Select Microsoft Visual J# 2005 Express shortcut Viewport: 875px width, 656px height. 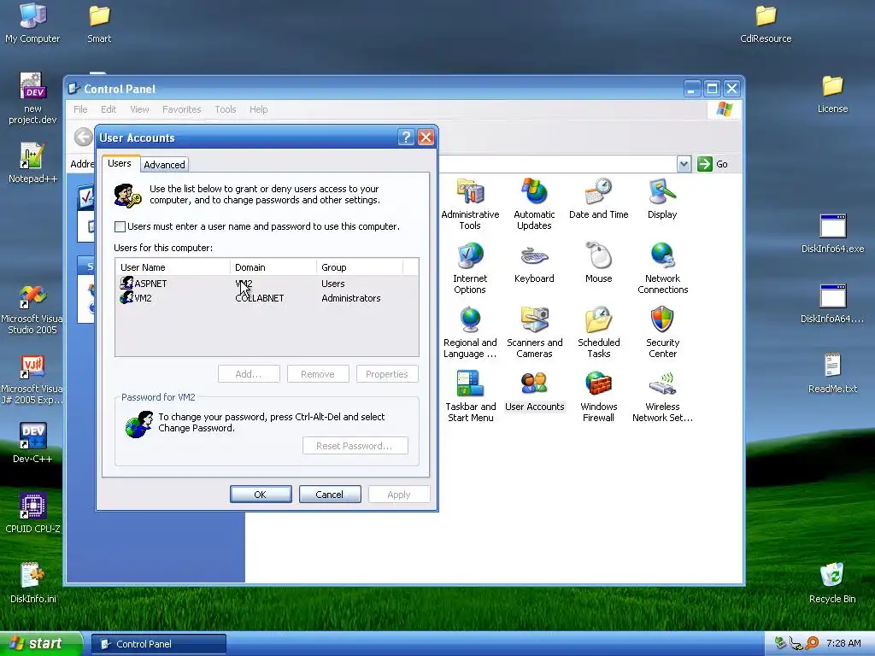[x=32, y=379]
